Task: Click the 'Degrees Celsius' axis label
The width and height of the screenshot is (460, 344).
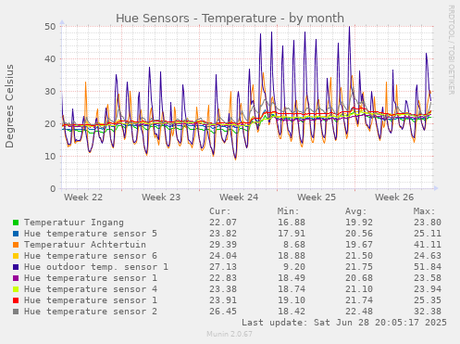Action: (9, 107)
